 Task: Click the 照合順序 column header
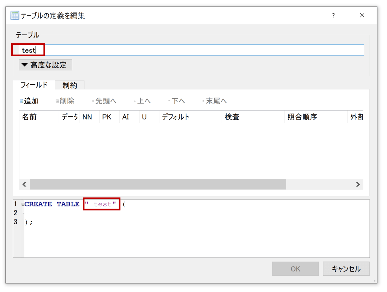316,117
